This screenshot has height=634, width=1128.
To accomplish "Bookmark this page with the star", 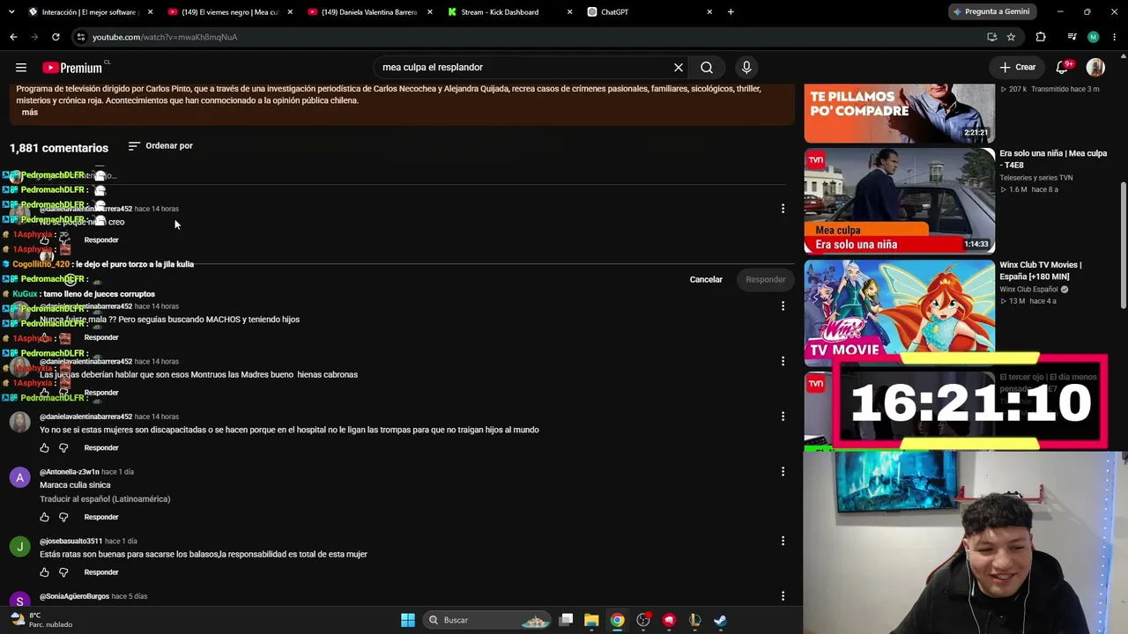I will pyautogui.click(x=1011, y=37).
